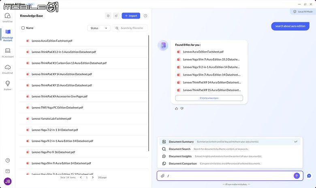Click Document Search magnifier icon
This screenshot has width=316, height=188.
click(x=164, y=149)
